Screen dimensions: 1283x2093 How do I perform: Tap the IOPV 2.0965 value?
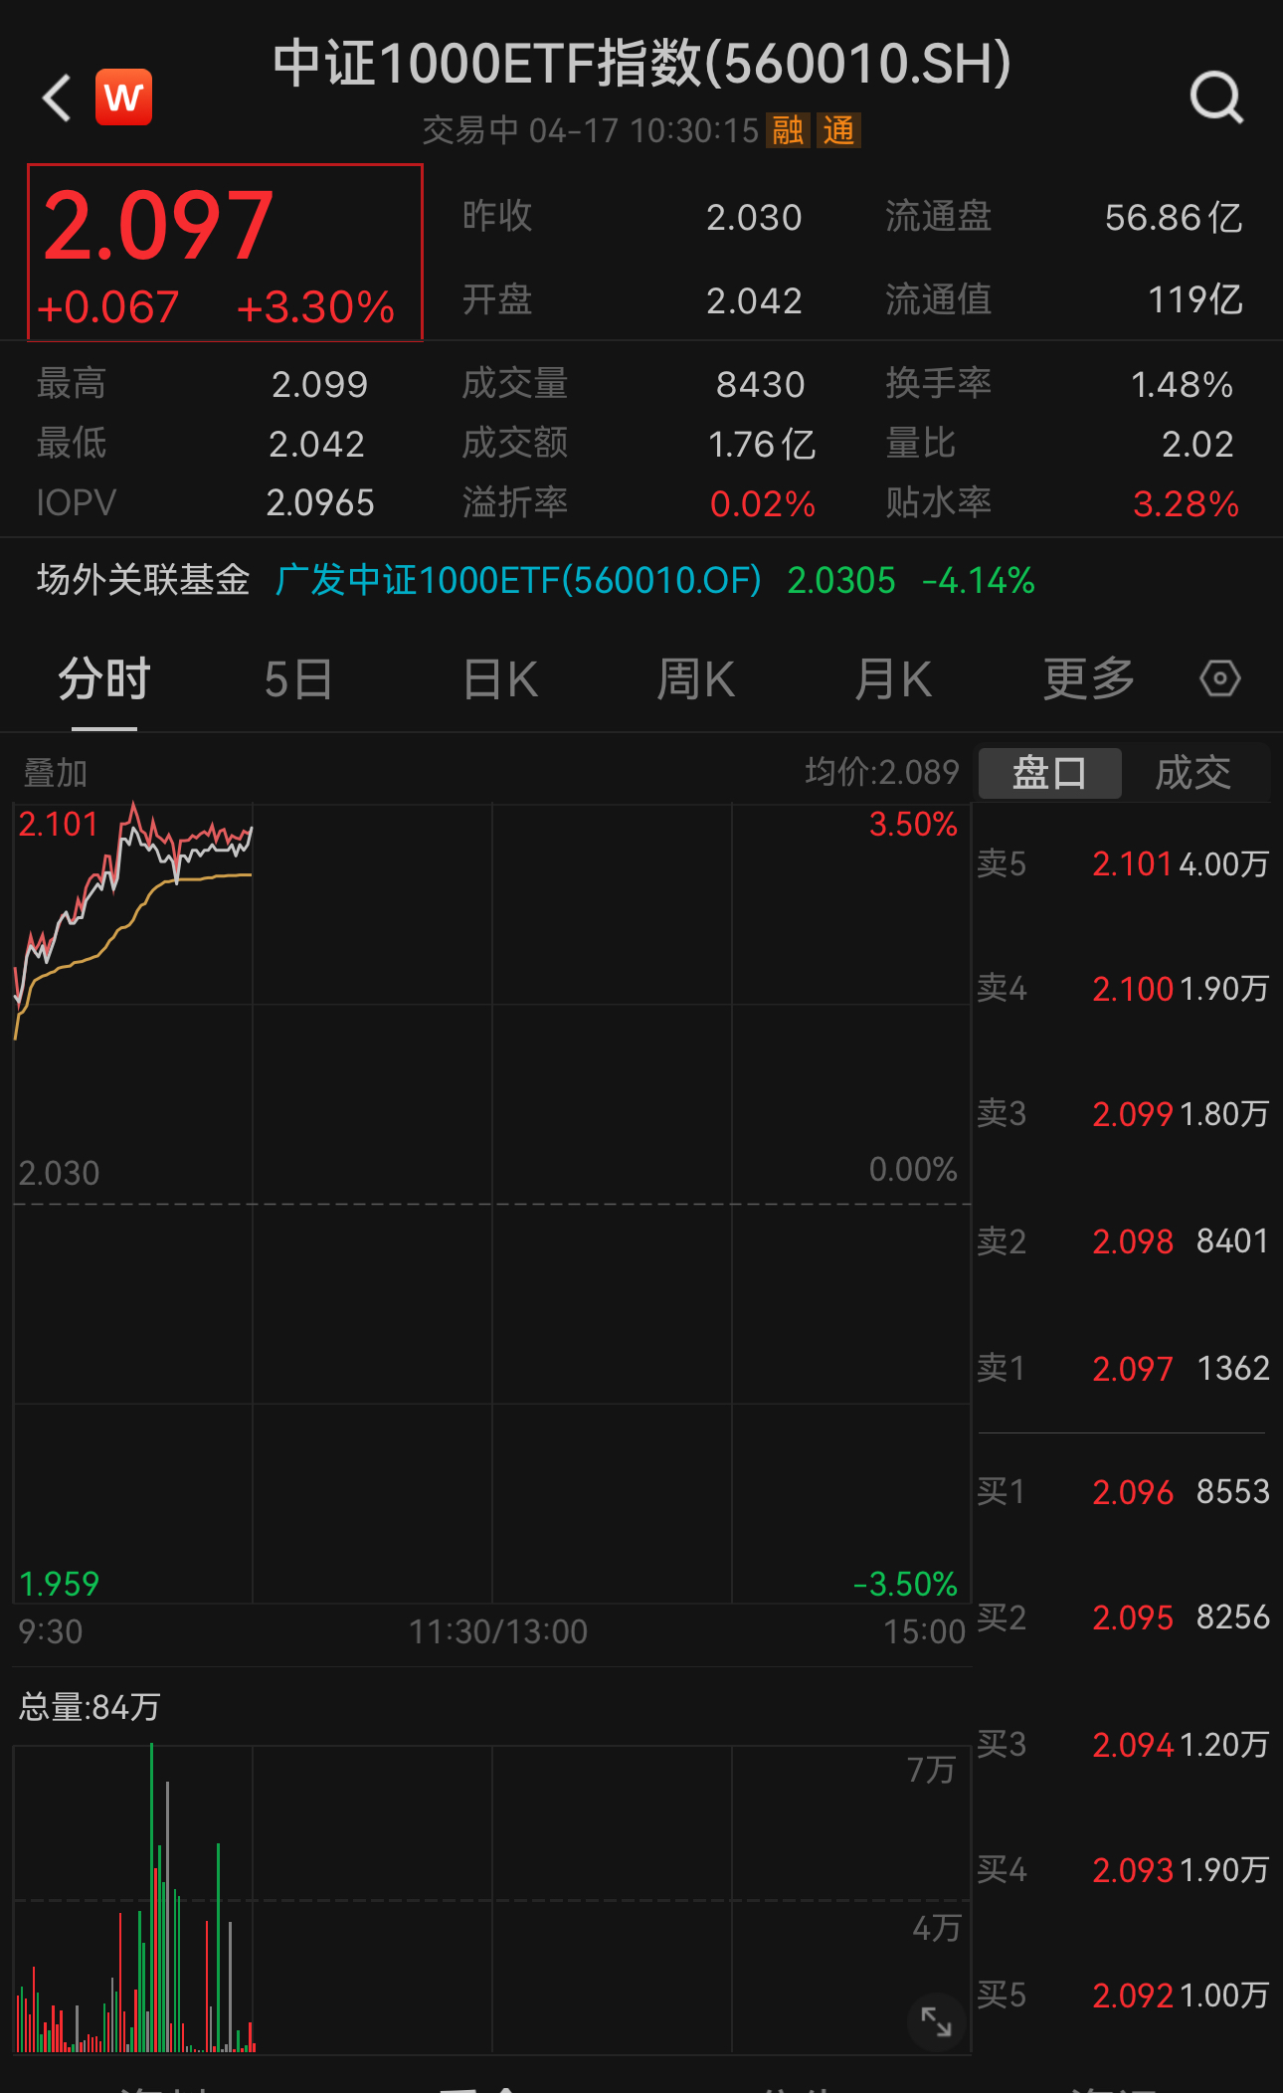[x=320, y=503]
